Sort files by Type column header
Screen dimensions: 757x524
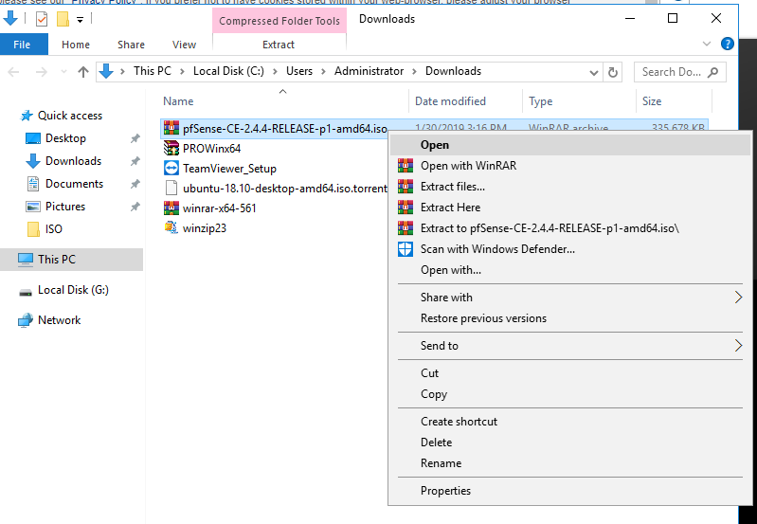pyautogui.click(x=579, y=101)
